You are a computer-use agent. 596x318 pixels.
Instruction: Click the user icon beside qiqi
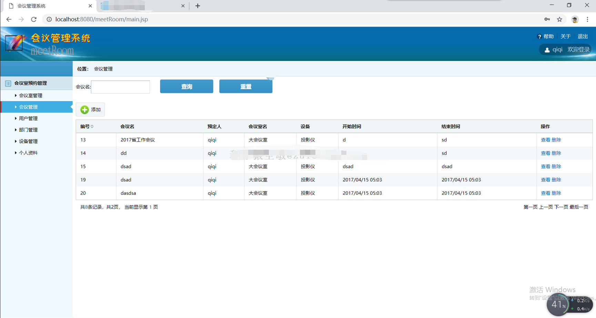tap(547, 50)
